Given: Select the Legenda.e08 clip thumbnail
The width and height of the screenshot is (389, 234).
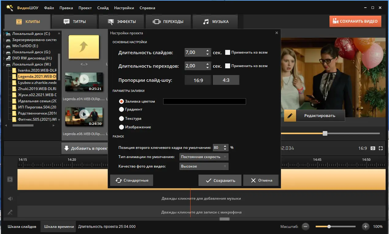Looking at the screenshot, I should click(84, 117).
